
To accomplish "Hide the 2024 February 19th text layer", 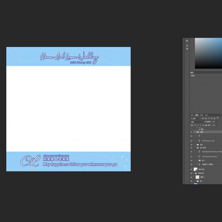I will tap(191, 141).
